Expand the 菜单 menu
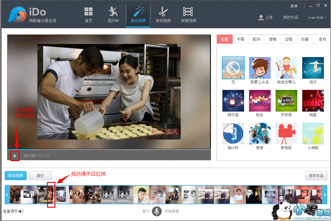 coord(294,6)
